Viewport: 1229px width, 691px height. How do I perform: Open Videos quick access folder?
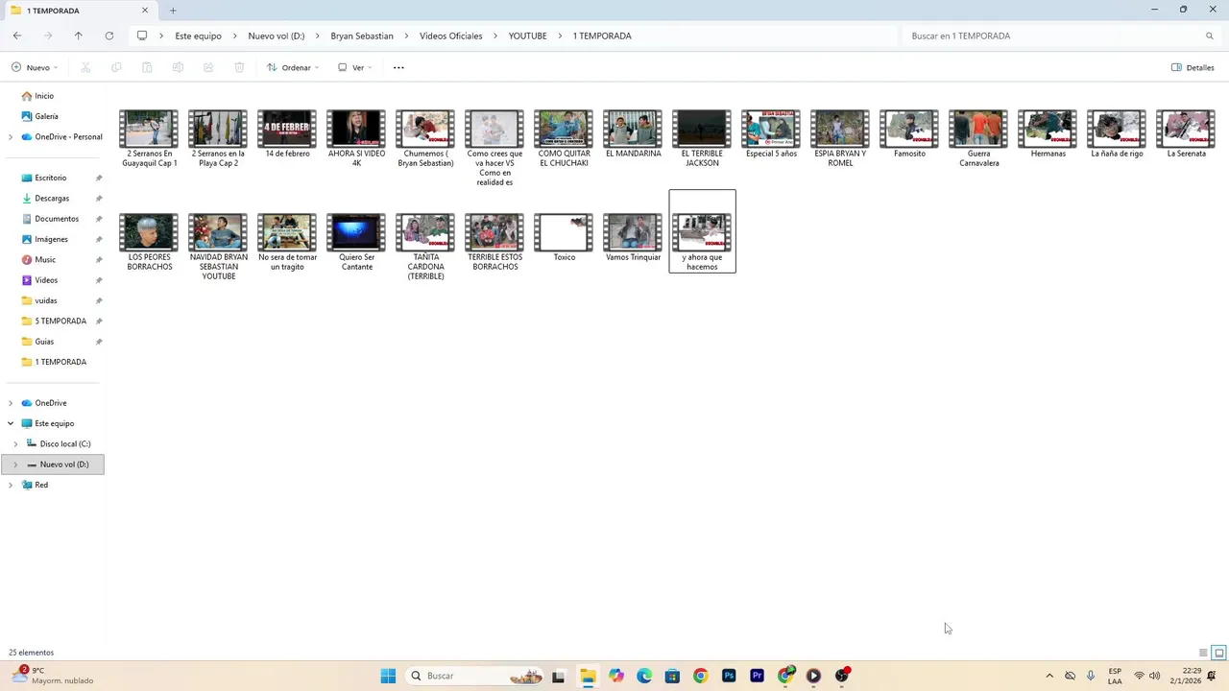[46, 280]
